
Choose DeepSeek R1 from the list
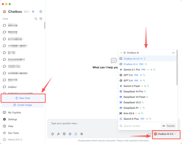click(147, 108)
